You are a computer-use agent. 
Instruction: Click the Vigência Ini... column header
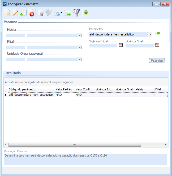coord(105,89)
